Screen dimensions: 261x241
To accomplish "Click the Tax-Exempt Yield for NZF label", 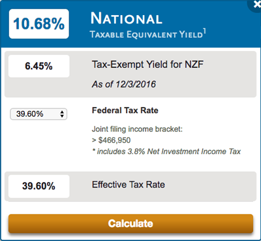I will point(147,65).
